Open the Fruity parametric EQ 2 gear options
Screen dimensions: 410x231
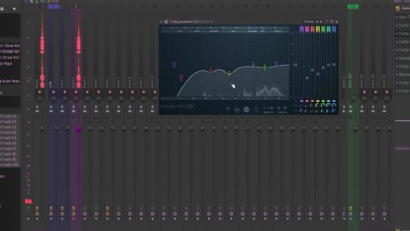click(x=166, y=22)
